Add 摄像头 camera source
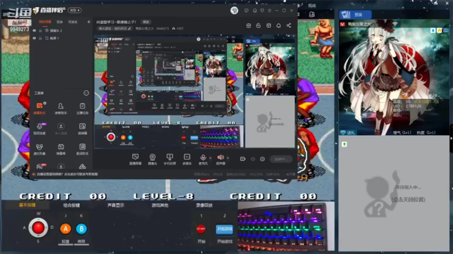This screenshot has width=453, height=254. [x=152, y=159]
